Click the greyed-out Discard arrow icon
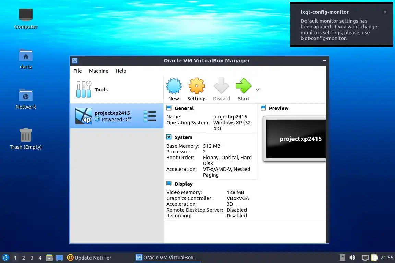The height and width of the screenshot is (263, 395). (x=221, y=86)
